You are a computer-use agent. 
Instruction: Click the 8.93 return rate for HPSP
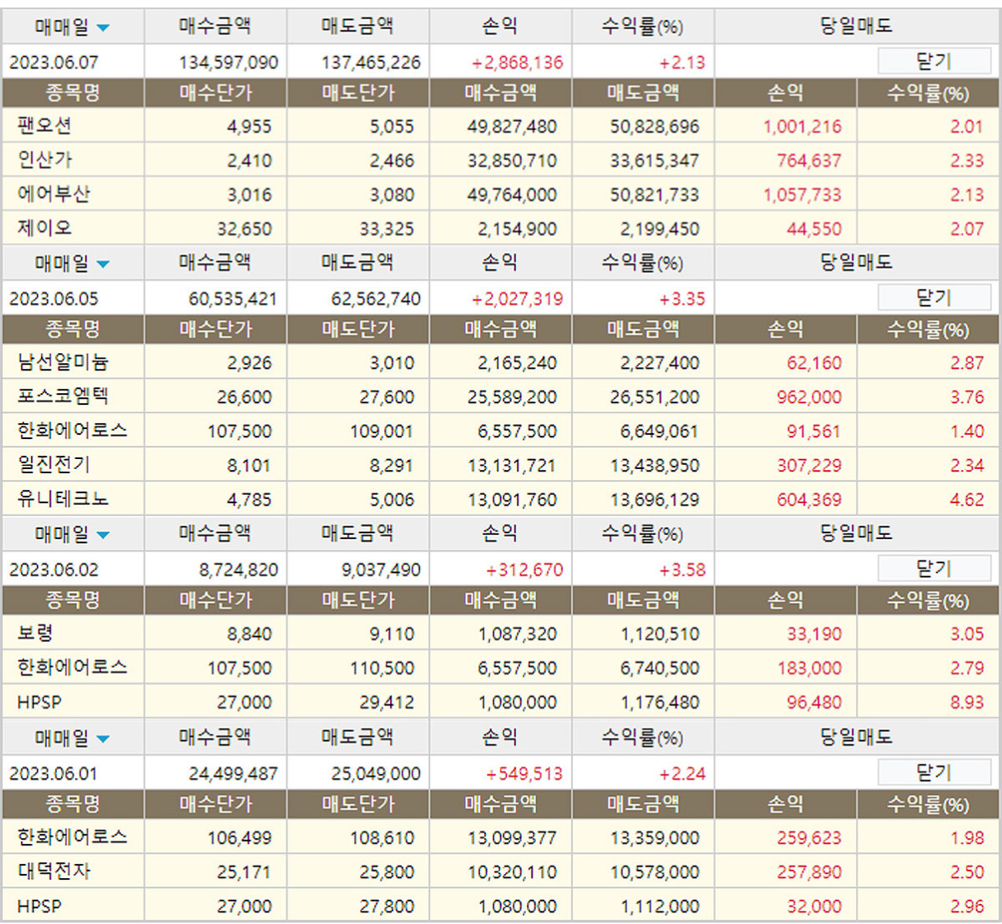[x=966, y=702]
